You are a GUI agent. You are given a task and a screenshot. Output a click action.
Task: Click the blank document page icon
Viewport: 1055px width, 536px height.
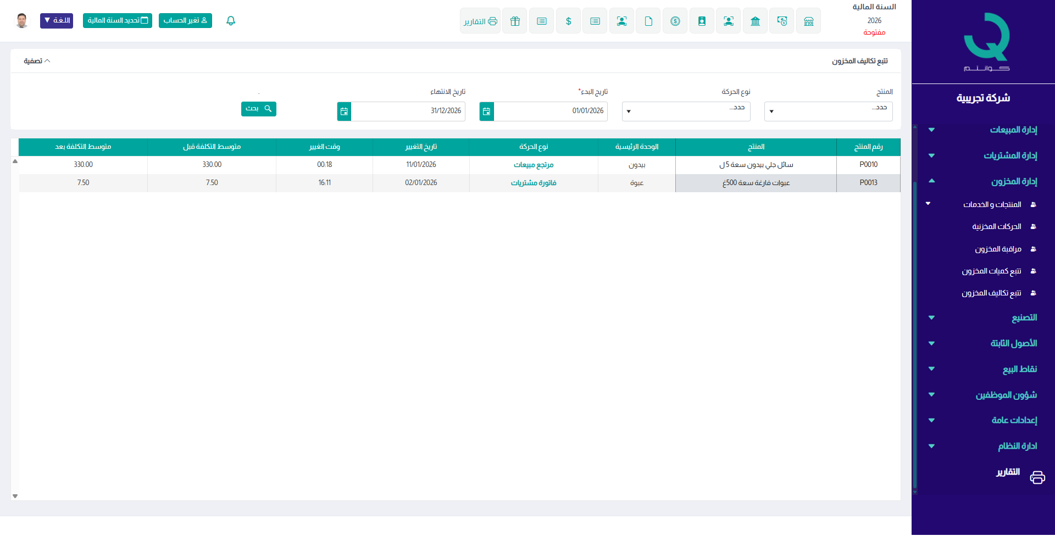(648, 21)
